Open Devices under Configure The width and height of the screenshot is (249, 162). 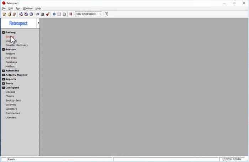10,92
